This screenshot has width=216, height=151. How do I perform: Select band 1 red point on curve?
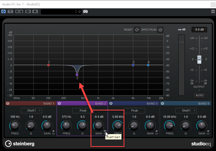[x=48, y=65]
